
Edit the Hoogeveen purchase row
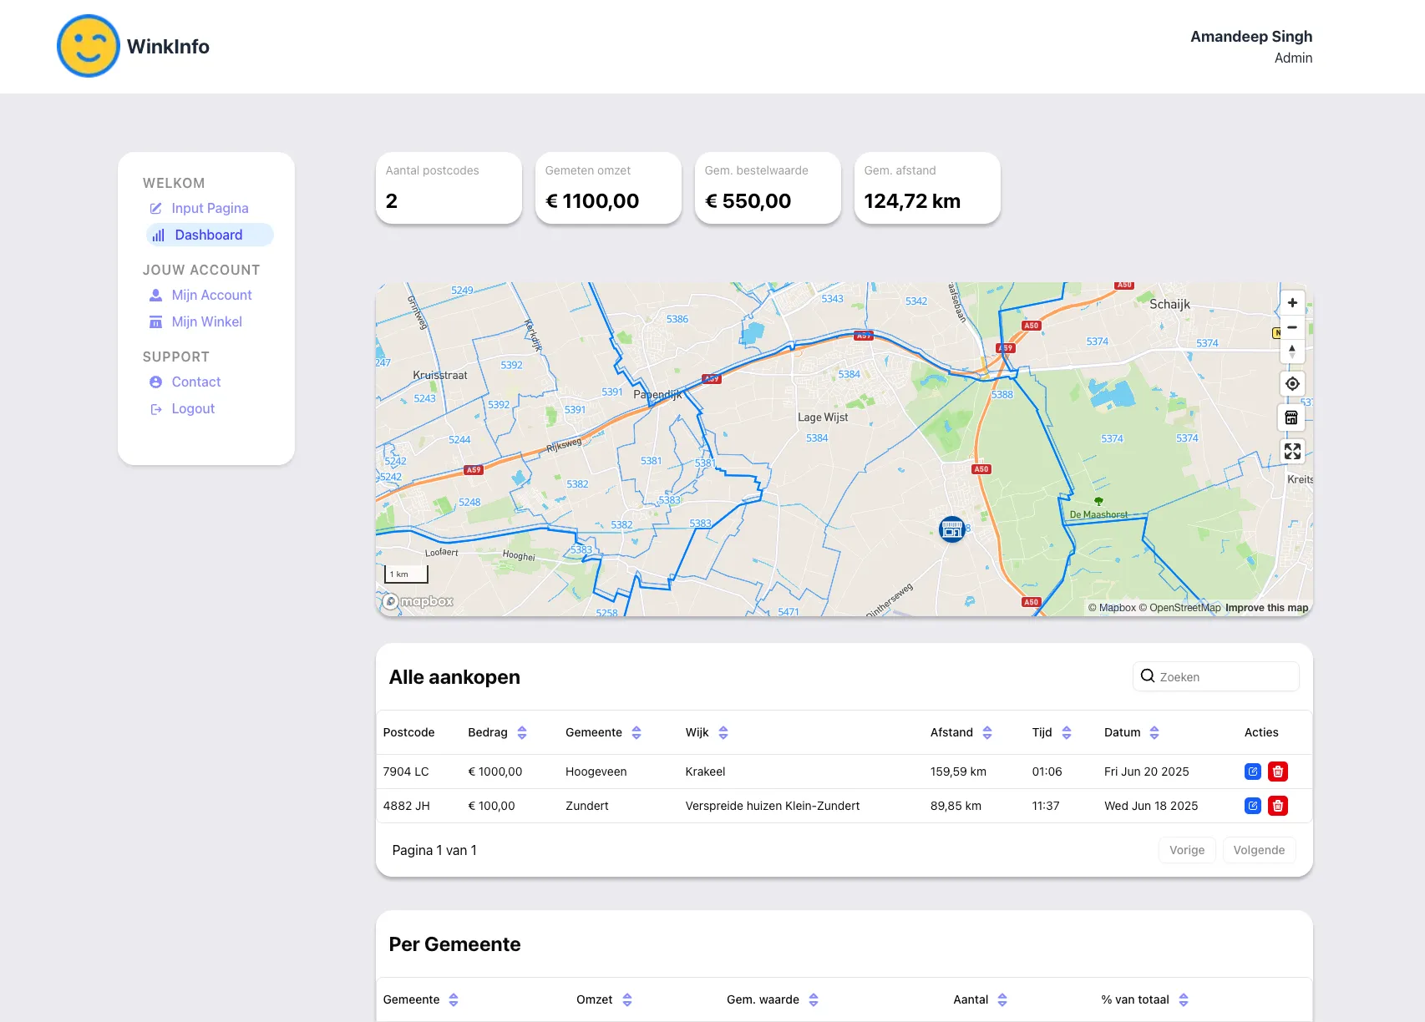click(x=1252, y=772)
